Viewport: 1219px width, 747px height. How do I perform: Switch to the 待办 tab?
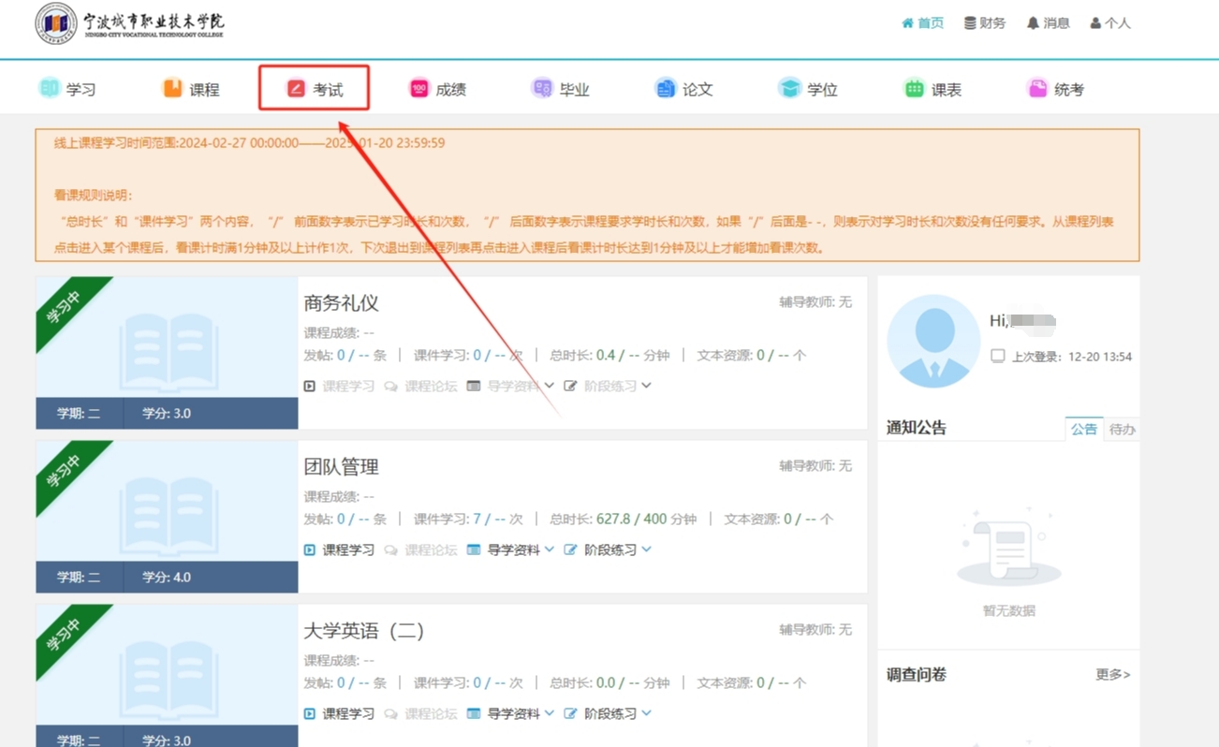tap(1122, 429)
